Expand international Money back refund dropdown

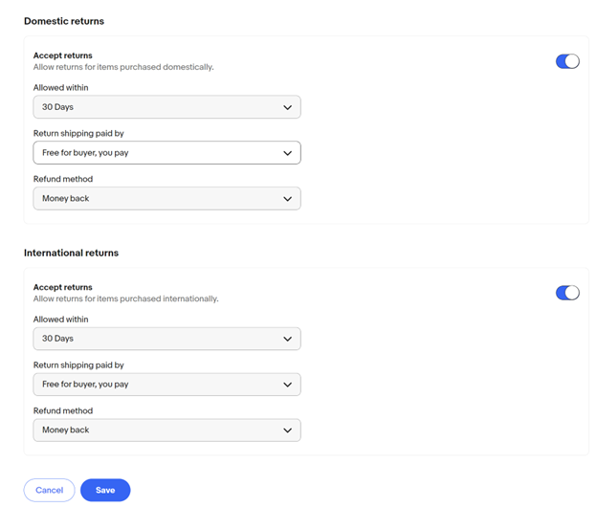click(x=166, y=430)
